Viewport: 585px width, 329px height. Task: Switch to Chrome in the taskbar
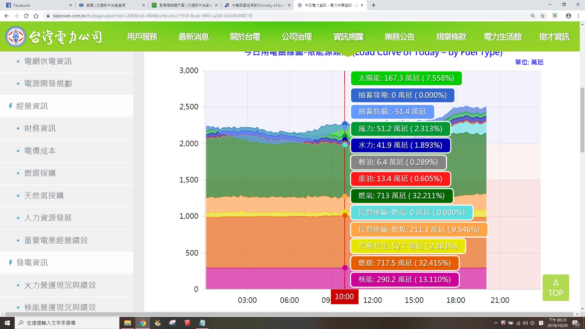pos(142,323)
